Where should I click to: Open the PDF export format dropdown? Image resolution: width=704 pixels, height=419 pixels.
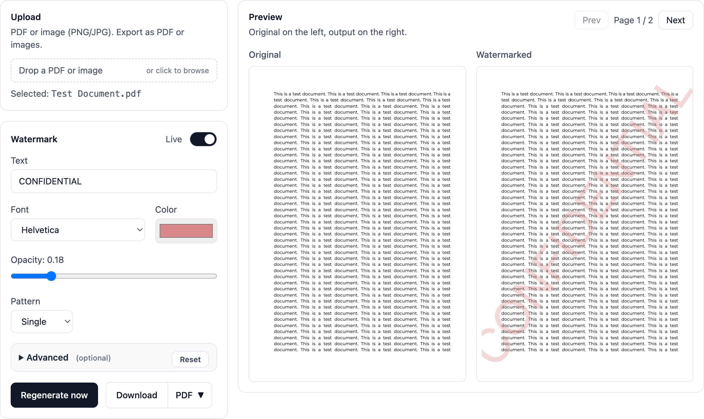click(190, 395)
